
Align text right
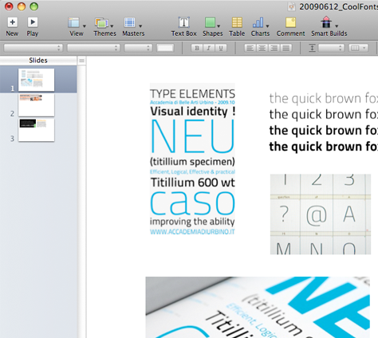[x=274, y=48]
